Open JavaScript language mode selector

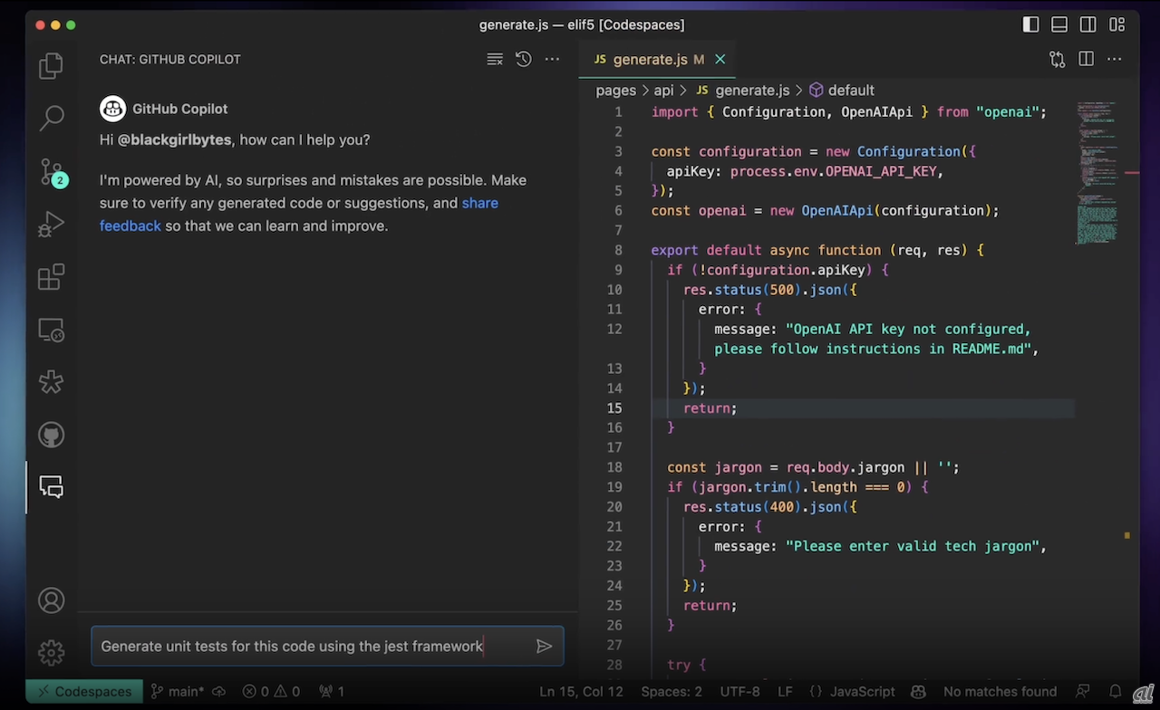point(862,691)
